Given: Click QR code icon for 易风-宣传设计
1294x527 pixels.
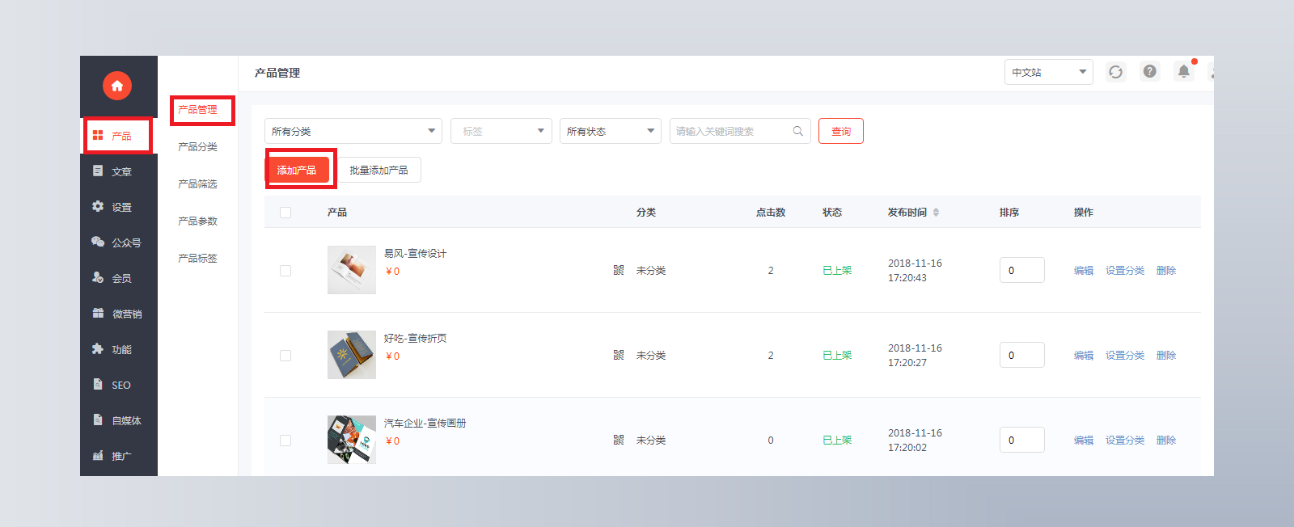Looking at the screenshot, I should pyautogui.click(x=619, y=270).
